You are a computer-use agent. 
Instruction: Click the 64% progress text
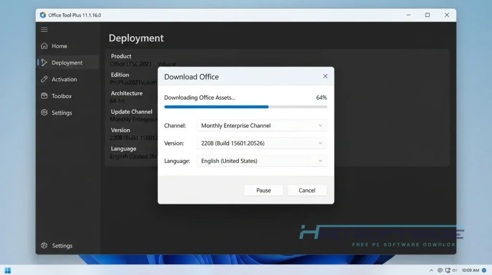321,98
